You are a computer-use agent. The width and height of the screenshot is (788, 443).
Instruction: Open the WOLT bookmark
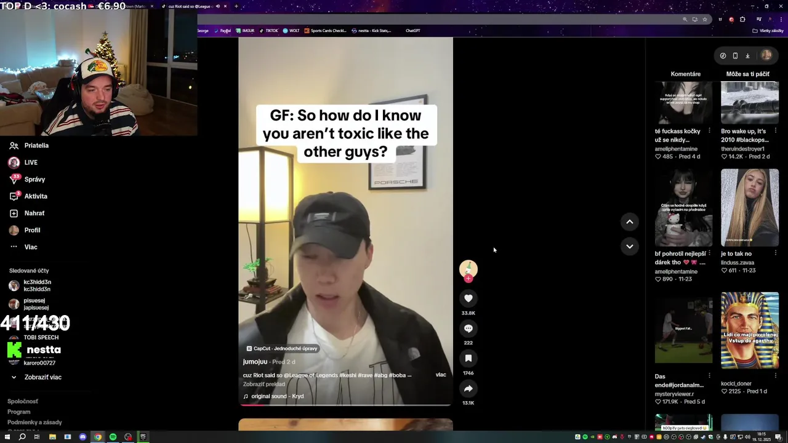pos(291,30)
